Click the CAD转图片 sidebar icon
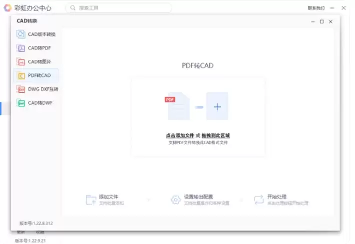Screen dimensions: 355x244 (x=21, y=62)
